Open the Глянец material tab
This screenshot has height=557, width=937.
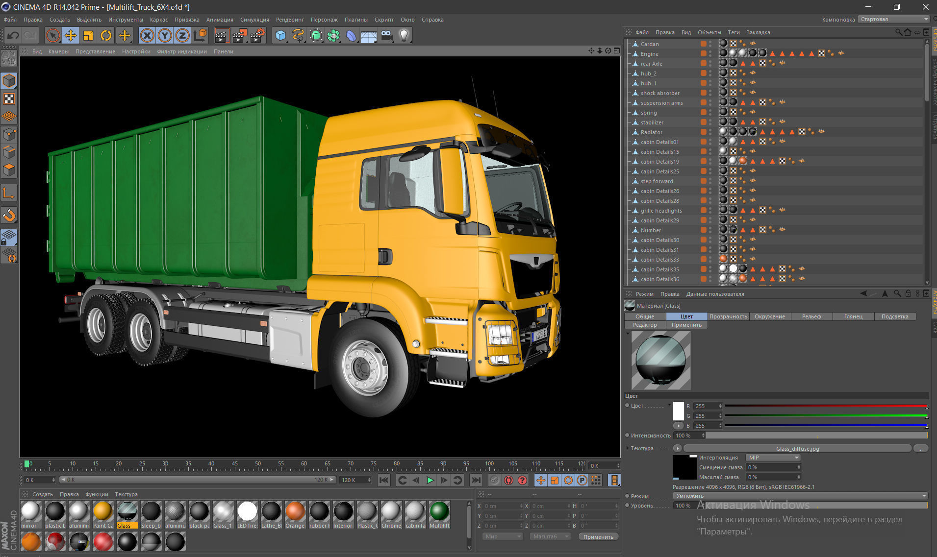pyautogui.click(x=853, y=316)
